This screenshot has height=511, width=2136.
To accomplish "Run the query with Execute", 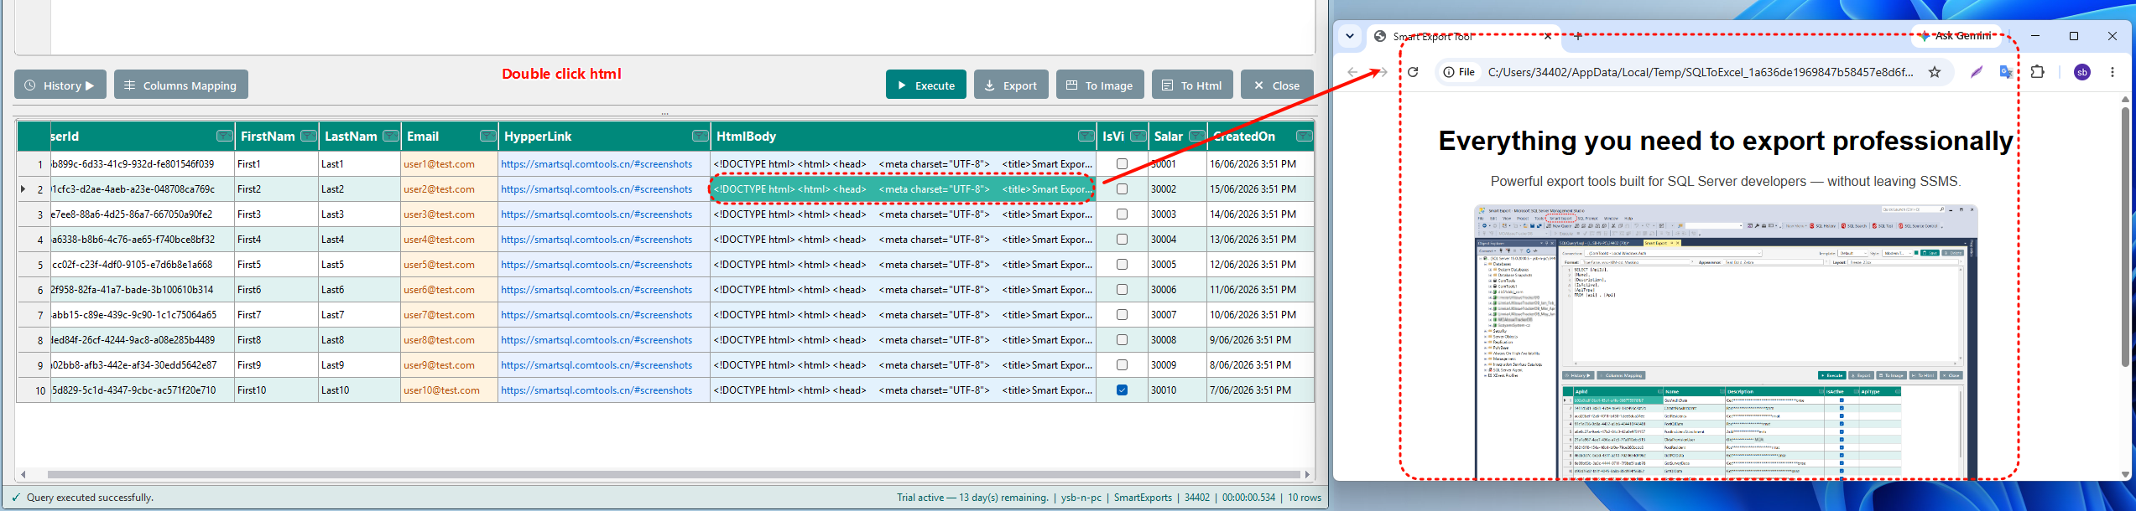I will tap(926, 85).
